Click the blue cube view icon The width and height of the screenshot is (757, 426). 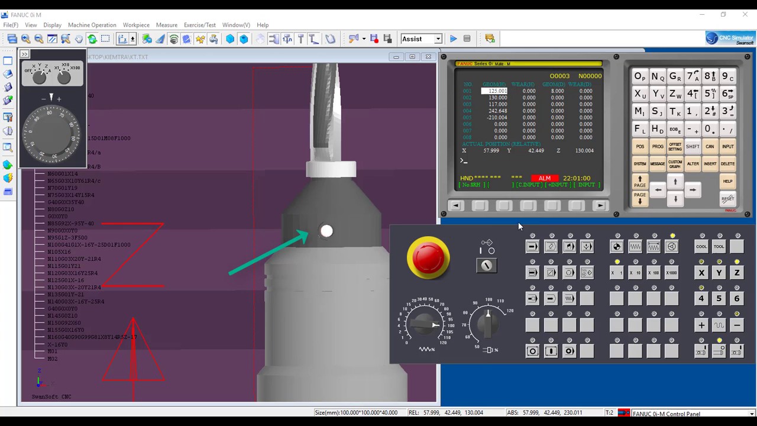244,38
